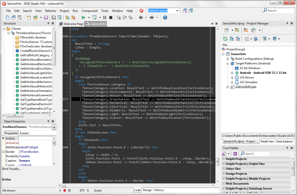297x195 pixels.
Task: Pin the Project Manager panel
Action: [x=287, y=24]
